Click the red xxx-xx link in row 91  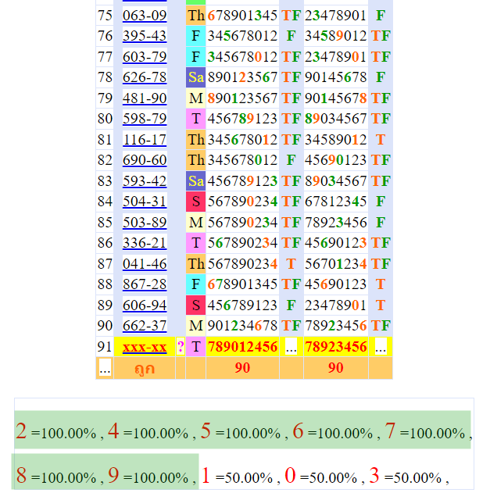pos(145,347)
